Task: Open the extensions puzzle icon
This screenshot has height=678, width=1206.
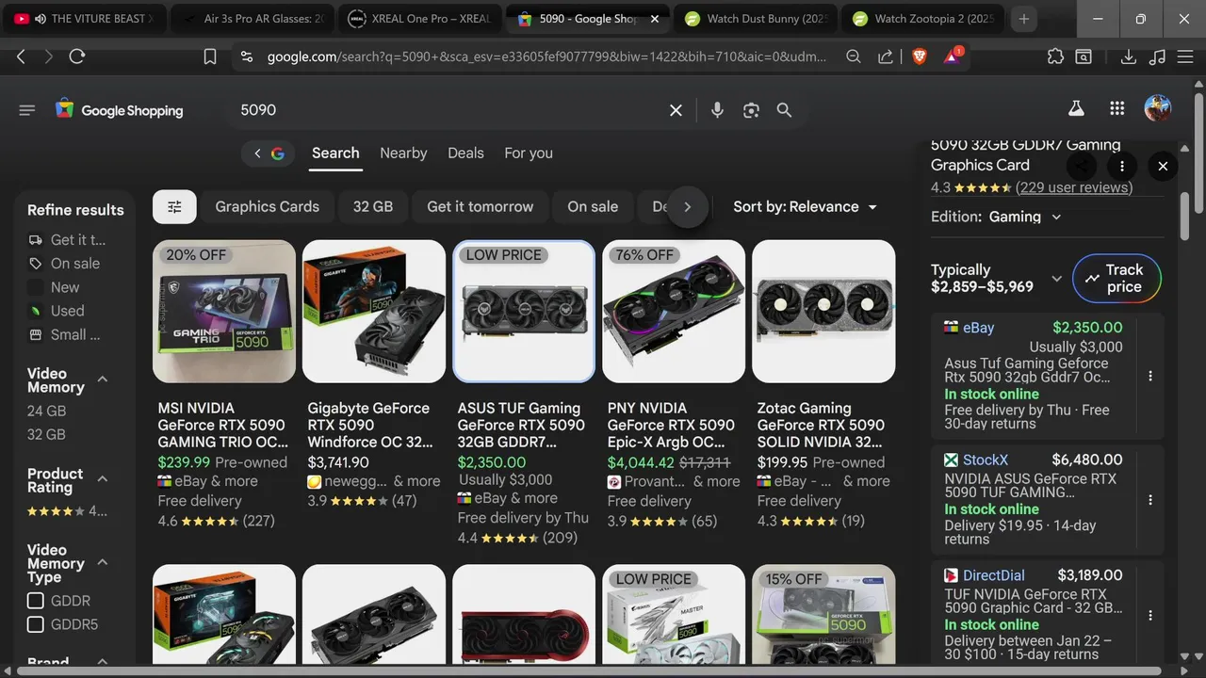Action: click(x=1055, y=56)
